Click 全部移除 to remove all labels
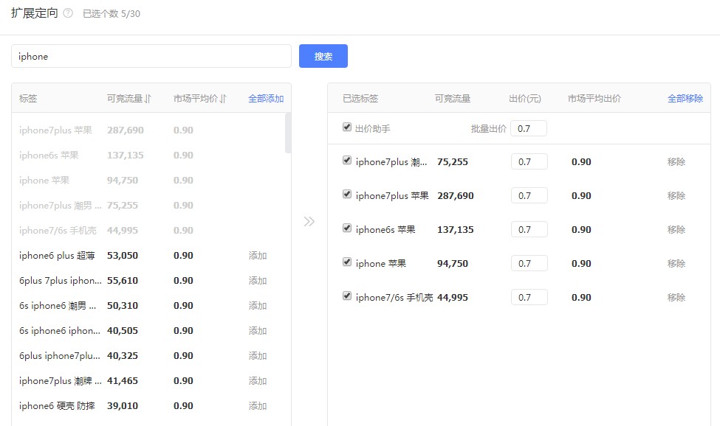The width and height of the screenshot is (720, 426). click(685, 99)
